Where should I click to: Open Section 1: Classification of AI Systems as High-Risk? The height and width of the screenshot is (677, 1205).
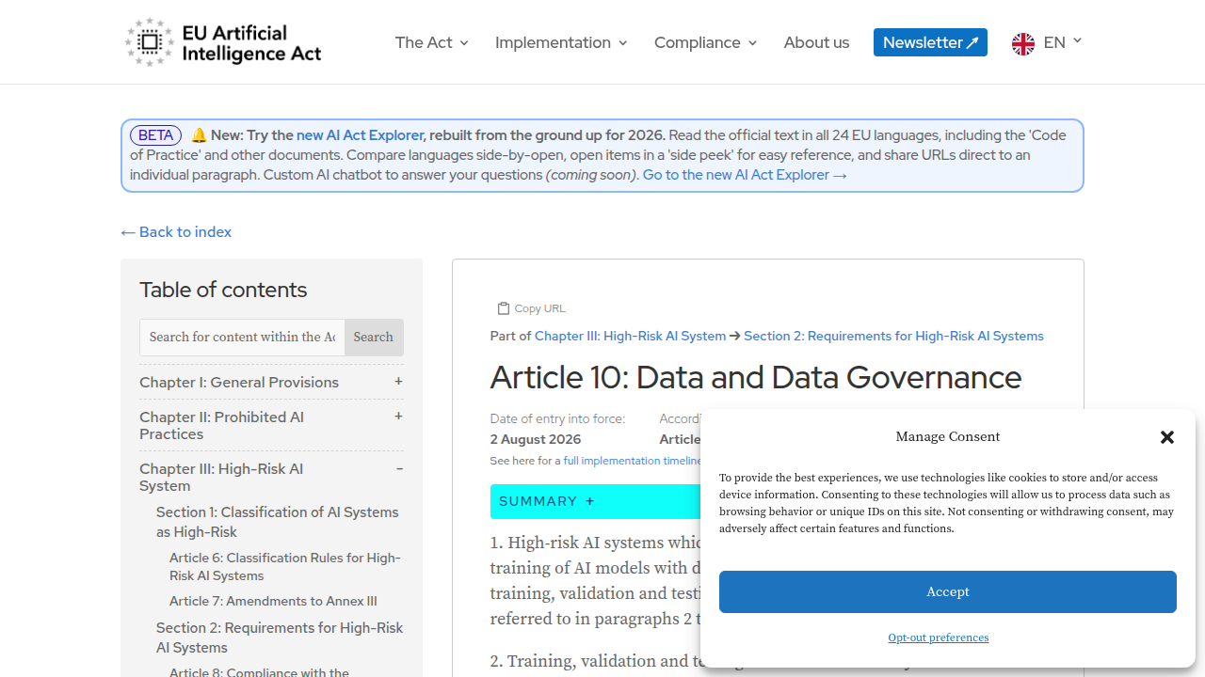coord(278,522)
